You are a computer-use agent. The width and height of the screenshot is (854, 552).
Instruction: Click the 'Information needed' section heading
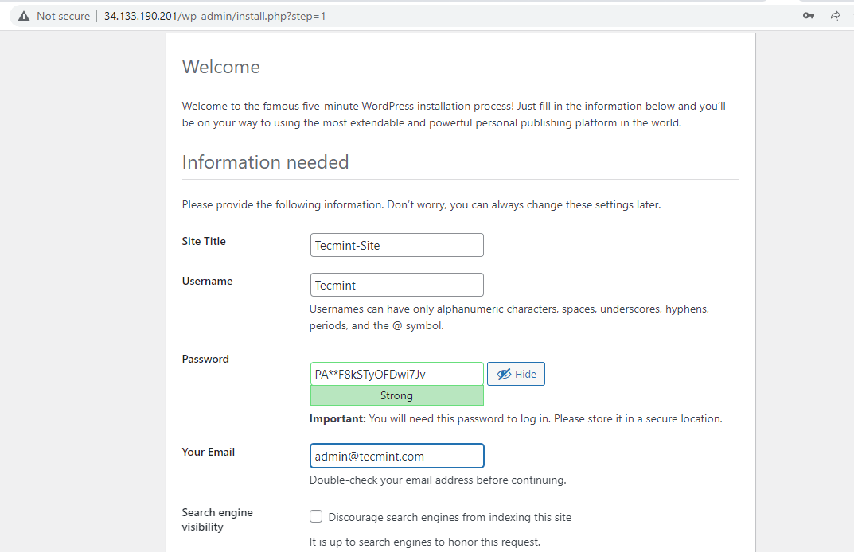(x=265, y=162)
